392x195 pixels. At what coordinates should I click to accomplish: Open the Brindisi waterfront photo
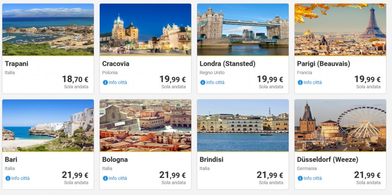click(x=243, y=125)
